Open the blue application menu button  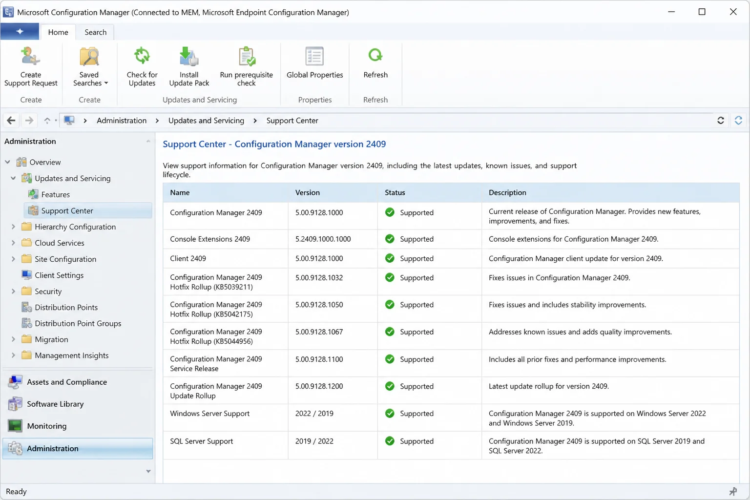[20, 32]
